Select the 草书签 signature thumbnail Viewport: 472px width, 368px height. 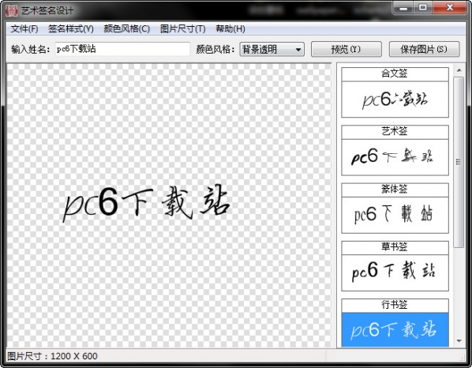click(395, 272)
